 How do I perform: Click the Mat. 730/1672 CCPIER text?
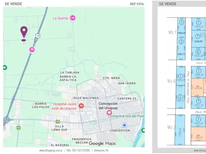point(78,151)
